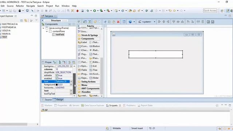Select the text field in the design canvas
This screenshot has width=233, height=131.
click(x=156, y=54)
